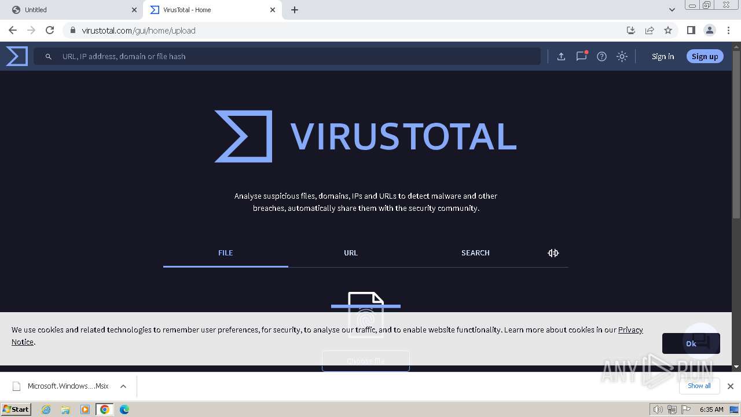Click the Choose file button
The height and width of the screenshot is (417, 741).
[x=366, y=361]
